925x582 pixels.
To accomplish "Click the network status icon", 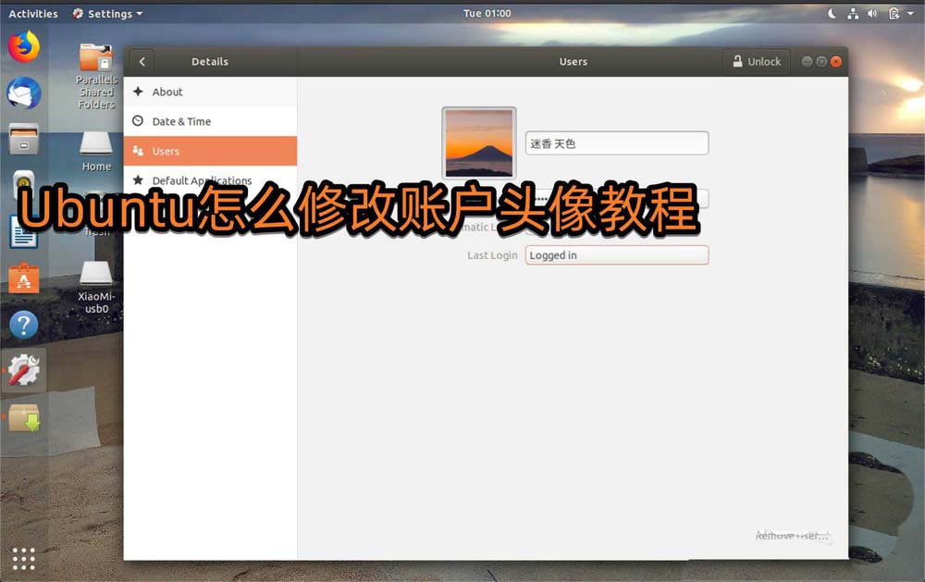I will [853, 13].
